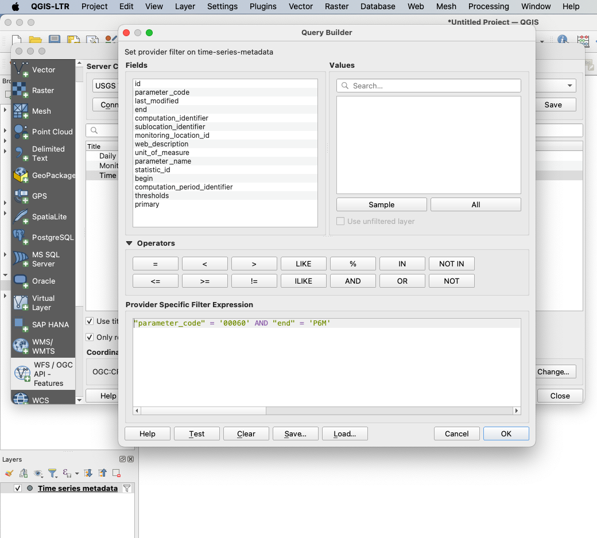Collapse the Operators section

point(129,243)
